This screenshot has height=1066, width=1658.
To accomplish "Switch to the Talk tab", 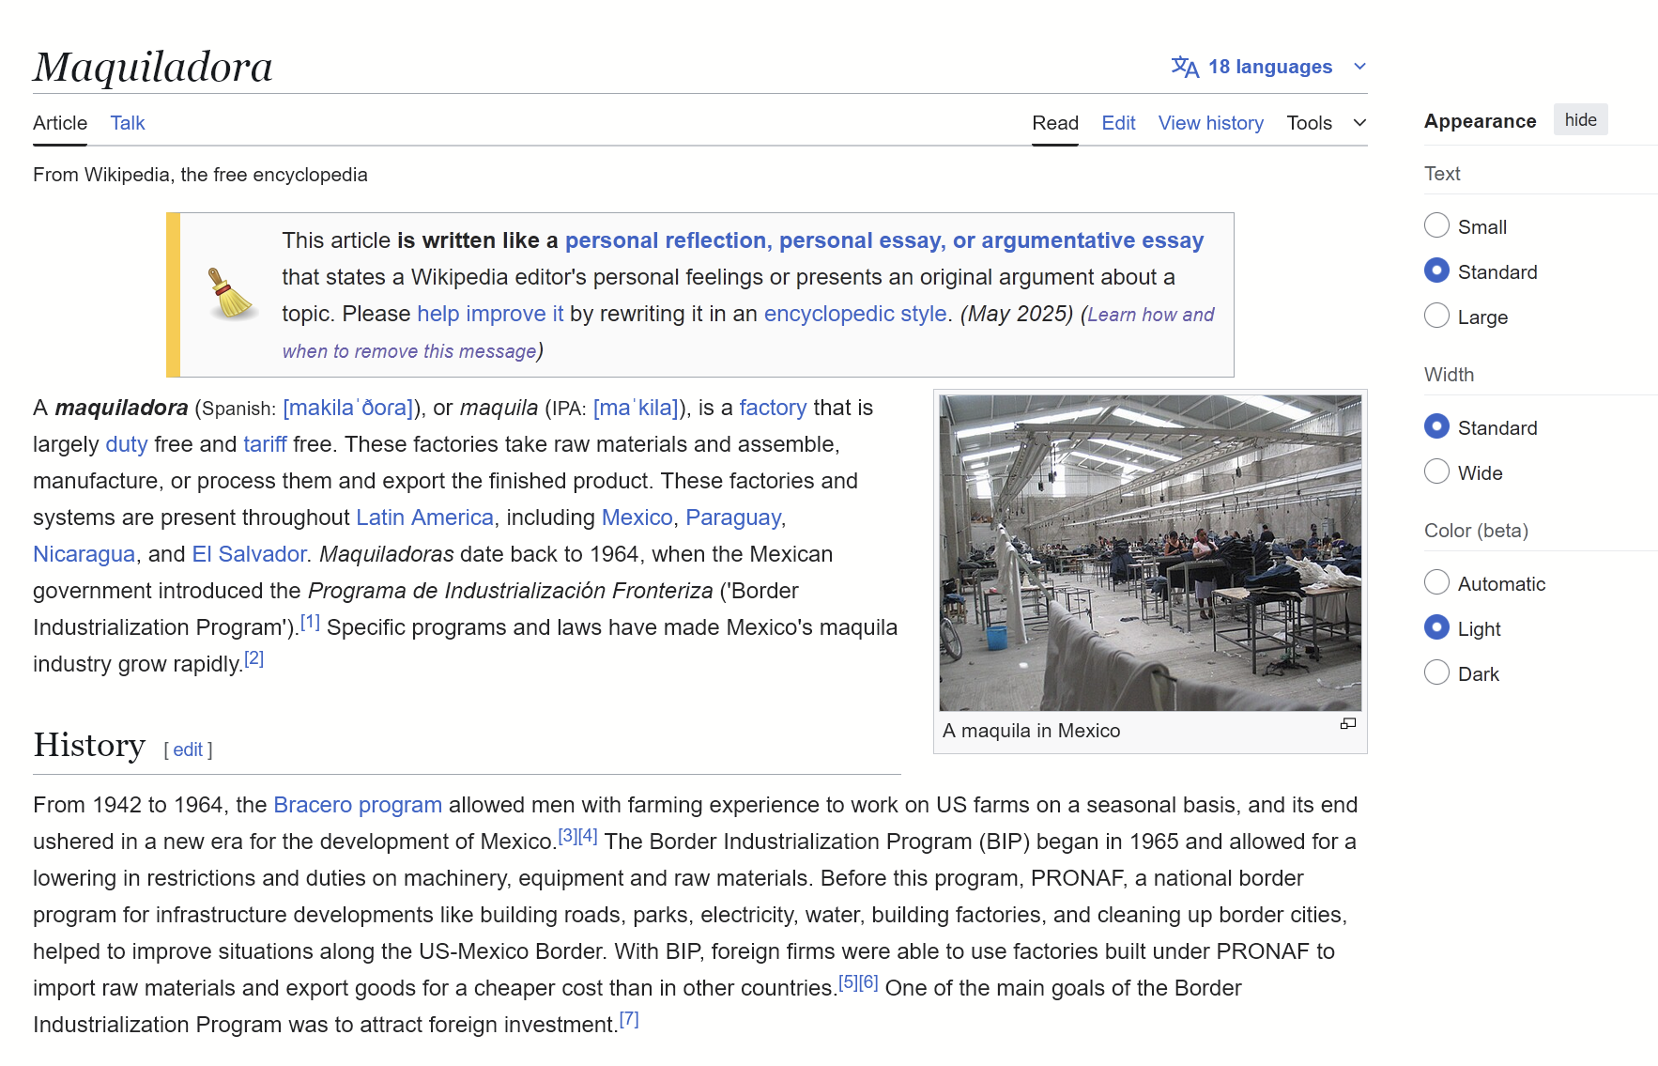I will [x=128, y=123].
